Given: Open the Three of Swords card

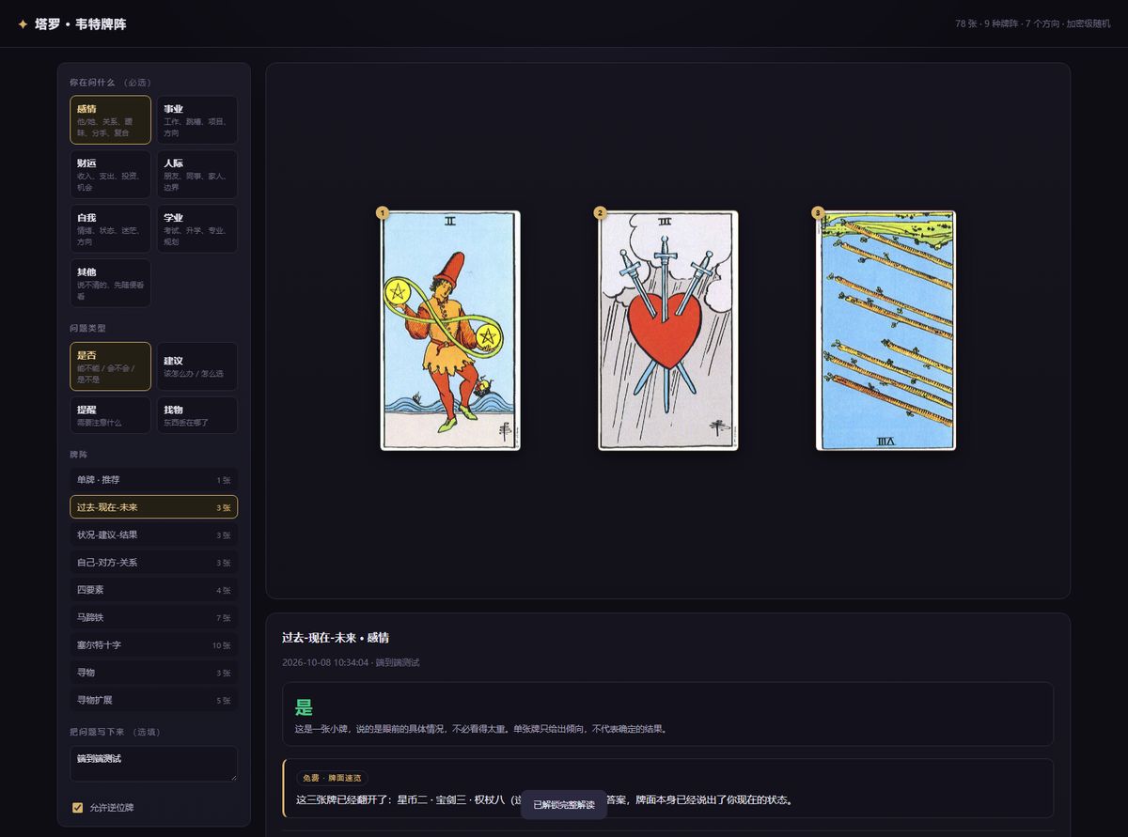Looking at the screenshot, I should [668, 331].
